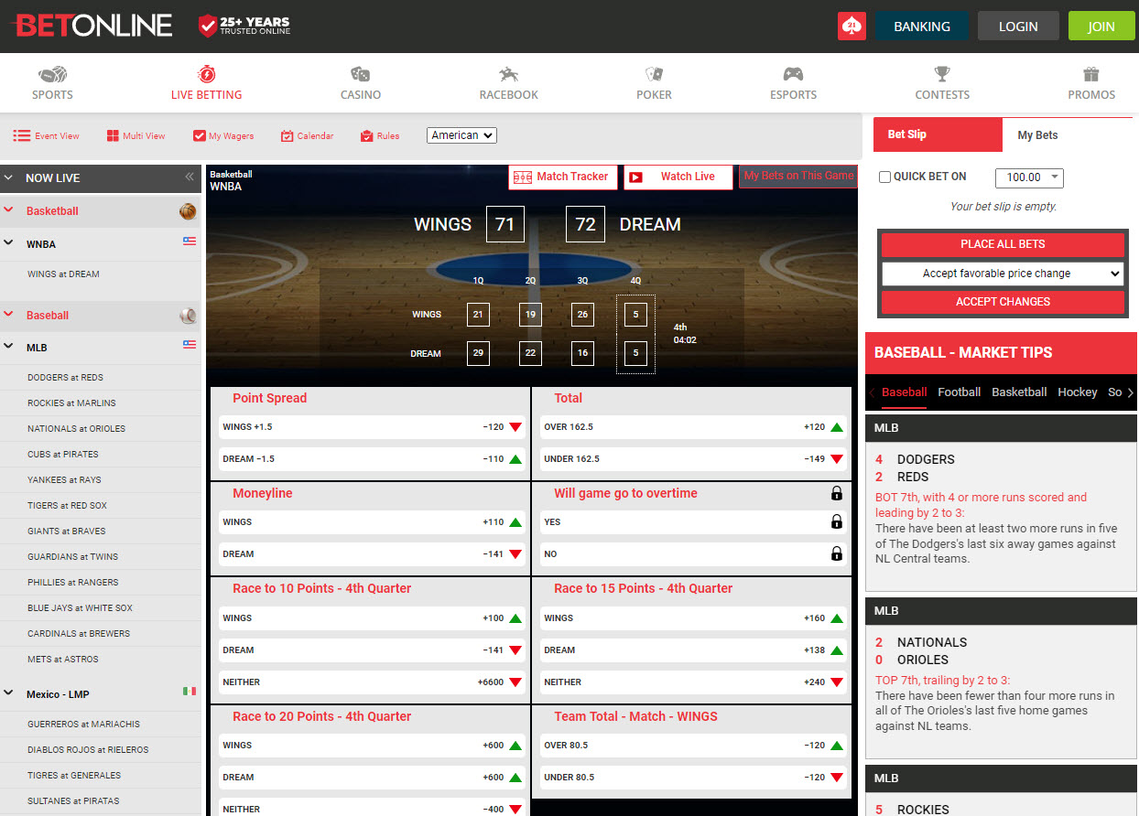This screenshot has height=816, width=1139.
Task: Bet OVER 162.5 total at +120
Action: 692,427
